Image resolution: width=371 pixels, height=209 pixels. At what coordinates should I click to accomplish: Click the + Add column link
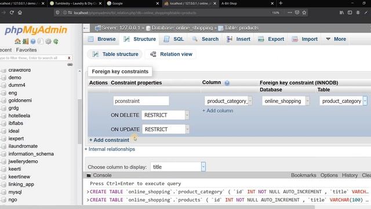218,111
